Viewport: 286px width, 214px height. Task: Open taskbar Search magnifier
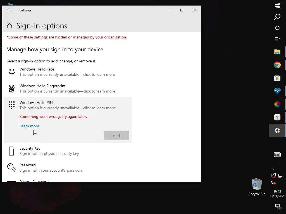click(277, 17)
